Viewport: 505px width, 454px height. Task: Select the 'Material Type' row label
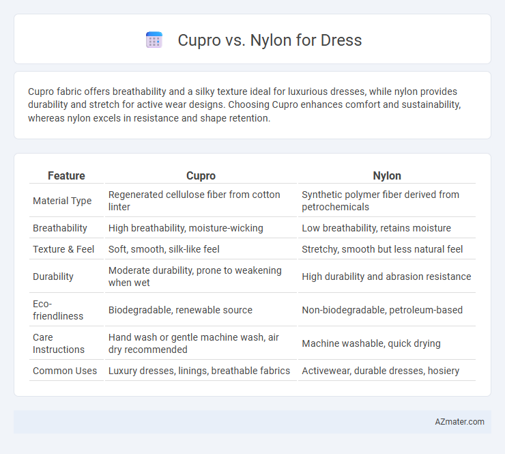(x=62, y=201)
